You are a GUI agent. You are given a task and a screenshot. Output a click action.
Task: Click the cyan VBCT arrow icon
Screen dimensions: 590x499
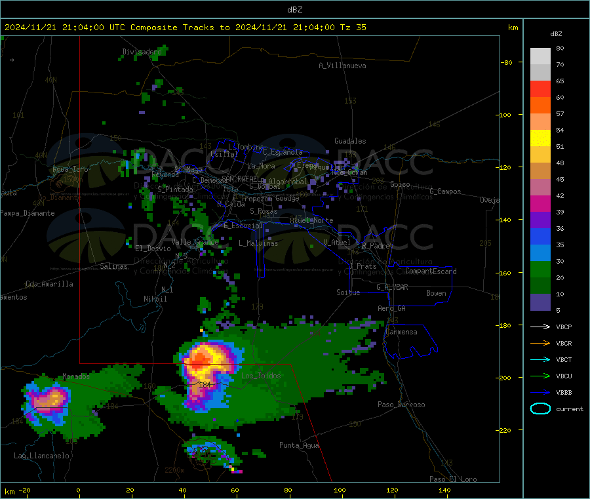540,360
